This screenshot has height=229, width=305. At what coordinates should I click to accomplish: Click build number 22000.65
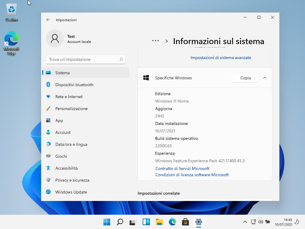(164, 146)
